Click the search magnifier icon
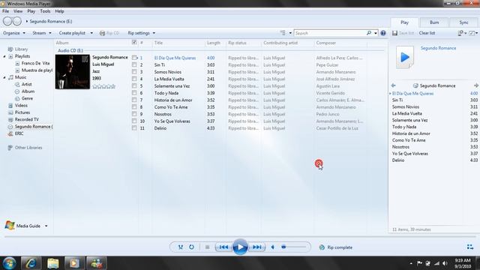480x270 pixels. [x=369, y=33]
